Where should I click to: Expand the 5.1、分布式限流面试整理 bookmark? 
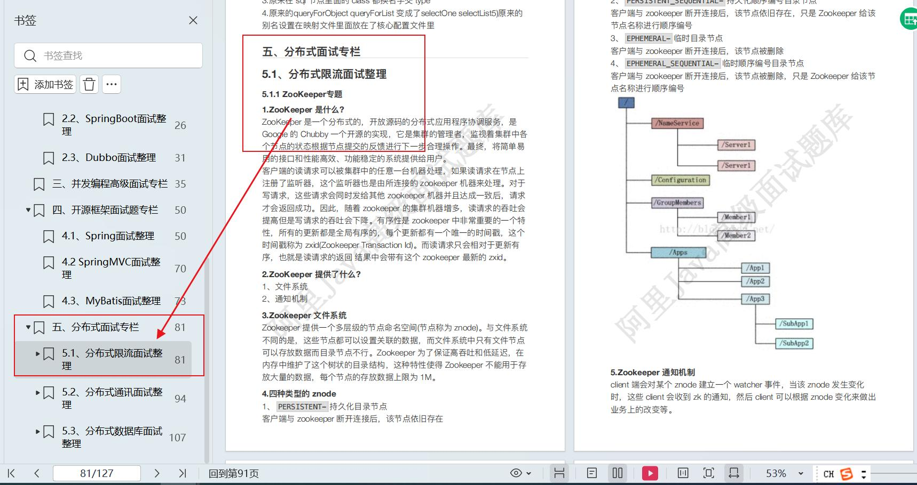click(x=38, y=353)
